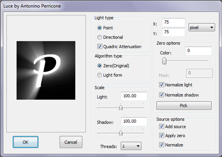This screenshot has width=222, height=157.
Task: Open the Threads dropdown
Action: (x=131, y=146)
